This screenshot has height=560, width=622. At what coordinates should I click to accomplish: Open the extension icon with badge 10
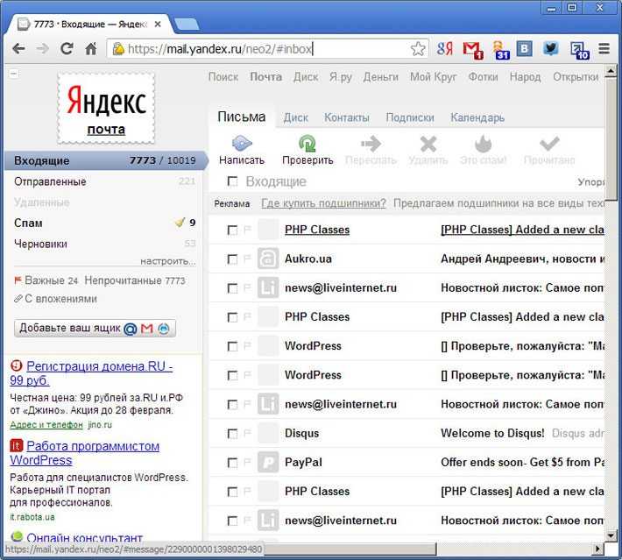[579, 51]
